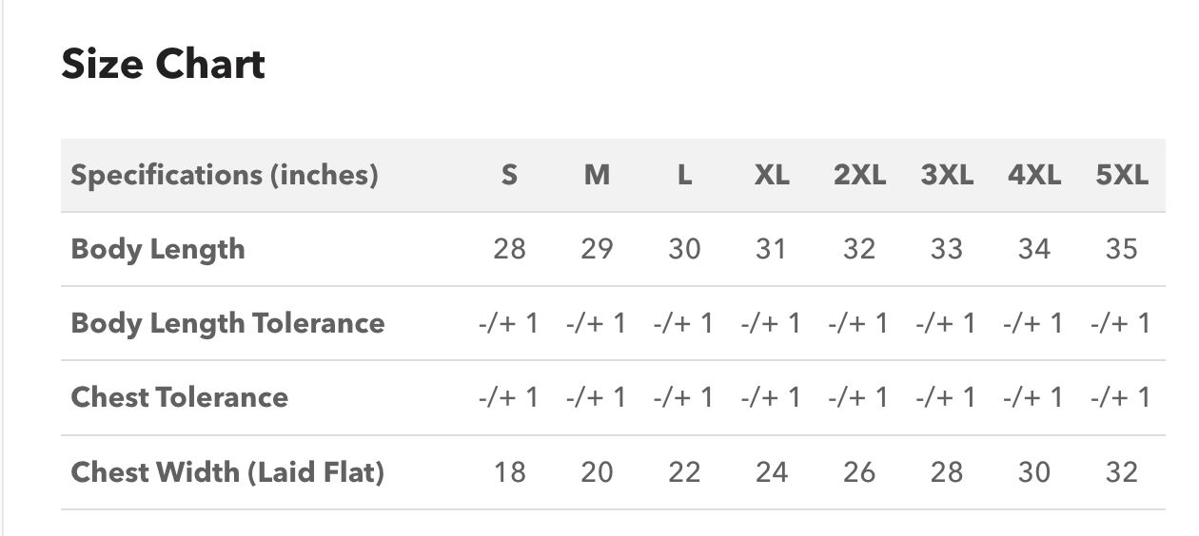1199x536 pixels.
Task: Click body length value 31 for XL
Action: pyautogui.click(x=772, y=249)
